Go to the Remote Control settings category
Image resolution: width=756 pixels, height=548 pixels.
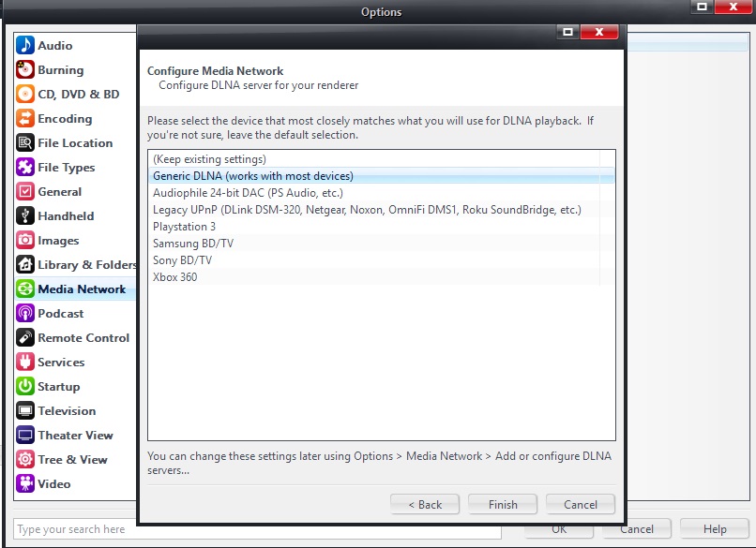[x=83, y=338]
